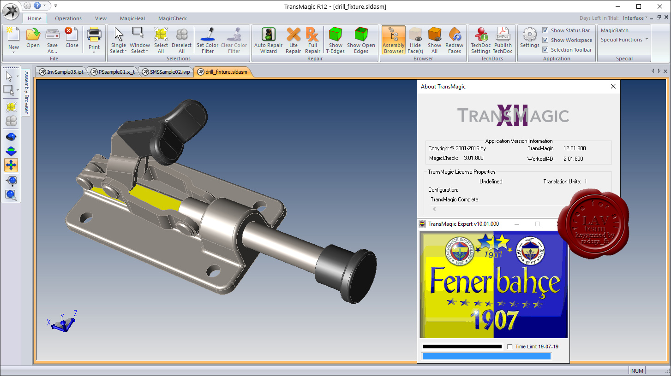This screenshot has height=376, width=671.
Task: Click the blue progress bar in the TransMagic Expert window
Action: pyautogui.click(x=486, y=356)
